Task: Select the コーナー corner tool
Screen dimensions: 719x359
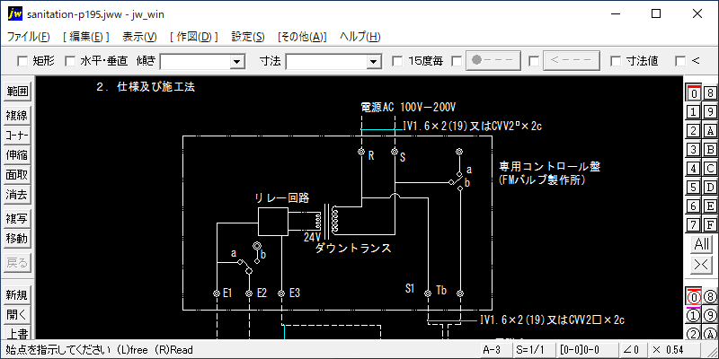Action: pos(17,136)
